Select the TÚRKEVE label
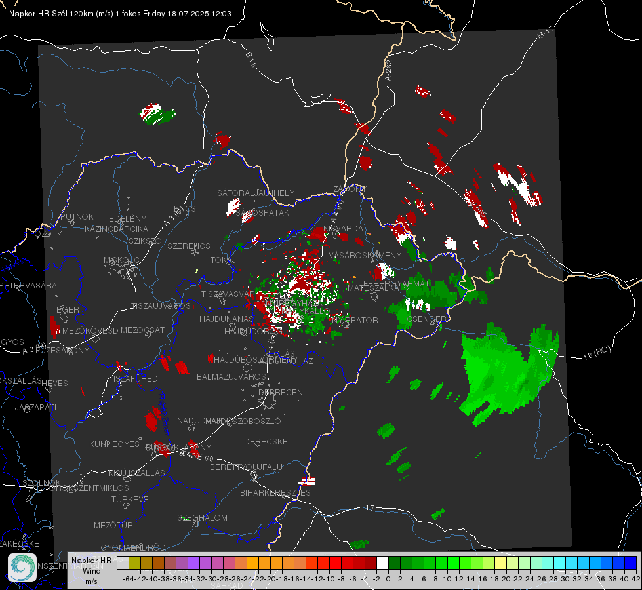The height and width of the screenshot is (590, 642). click(x=130, y=499)
